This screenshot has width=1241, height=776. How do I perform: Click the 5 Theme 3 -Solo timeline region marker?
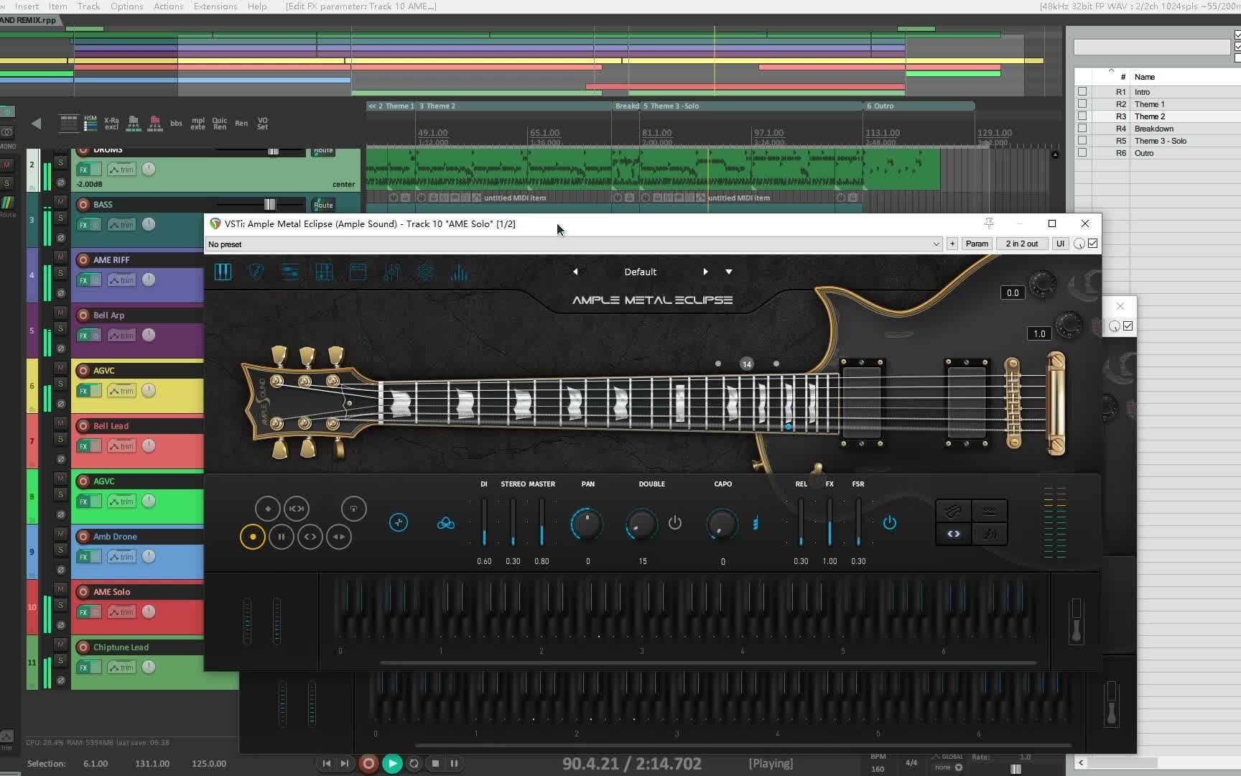pyautogui.click(x=750, y=106)
